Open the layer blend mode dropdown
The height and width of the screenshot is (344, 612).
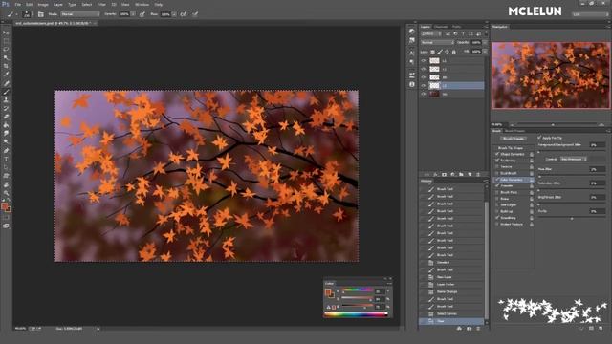(437, 42)
